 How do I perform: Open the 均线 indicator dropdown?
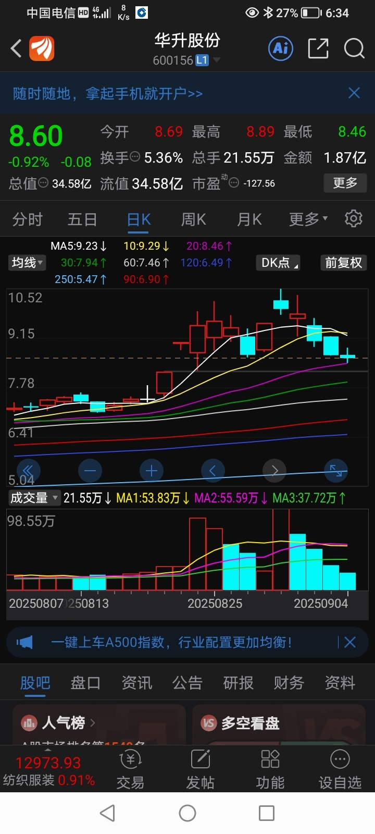click(27, 263)
